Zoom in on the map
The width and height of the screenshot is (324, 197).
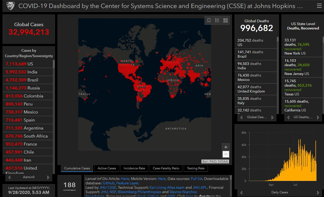tap(226, 147)
